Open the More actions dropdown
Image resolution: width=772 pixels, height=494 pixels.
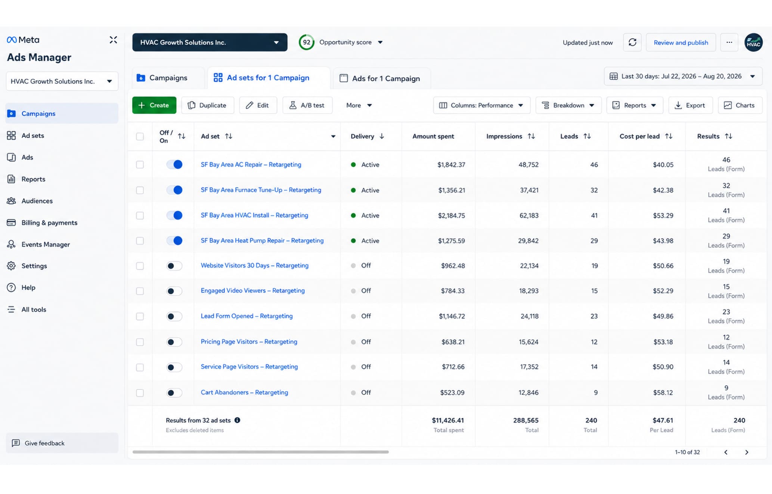[x=359, y=105]
